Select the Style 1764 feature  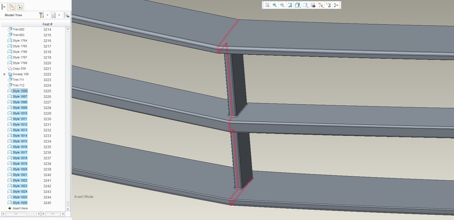[20, 41]
